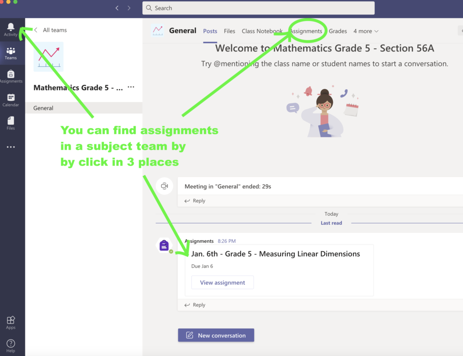Switch to the Grades tab
The image size is (463, 356).
click(x=338, y=31)
